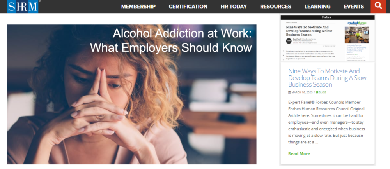
Task: Expand the RESOURCES navigation item
Action: point(276,7)
